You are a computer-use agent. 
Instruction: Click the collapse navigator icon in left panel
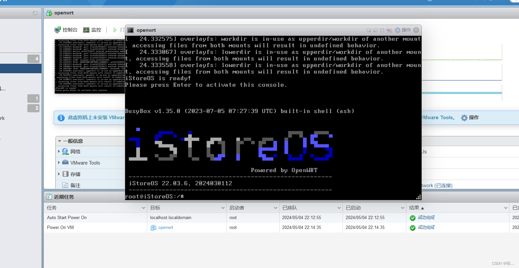(35, 13)
